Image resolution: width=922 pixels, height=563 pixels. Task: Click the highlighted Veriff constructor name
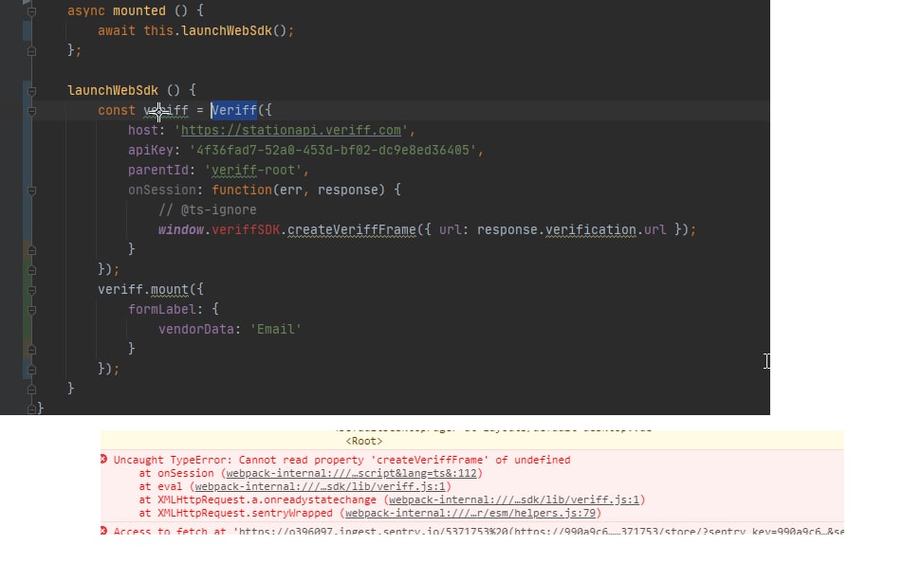pos(234,110)
